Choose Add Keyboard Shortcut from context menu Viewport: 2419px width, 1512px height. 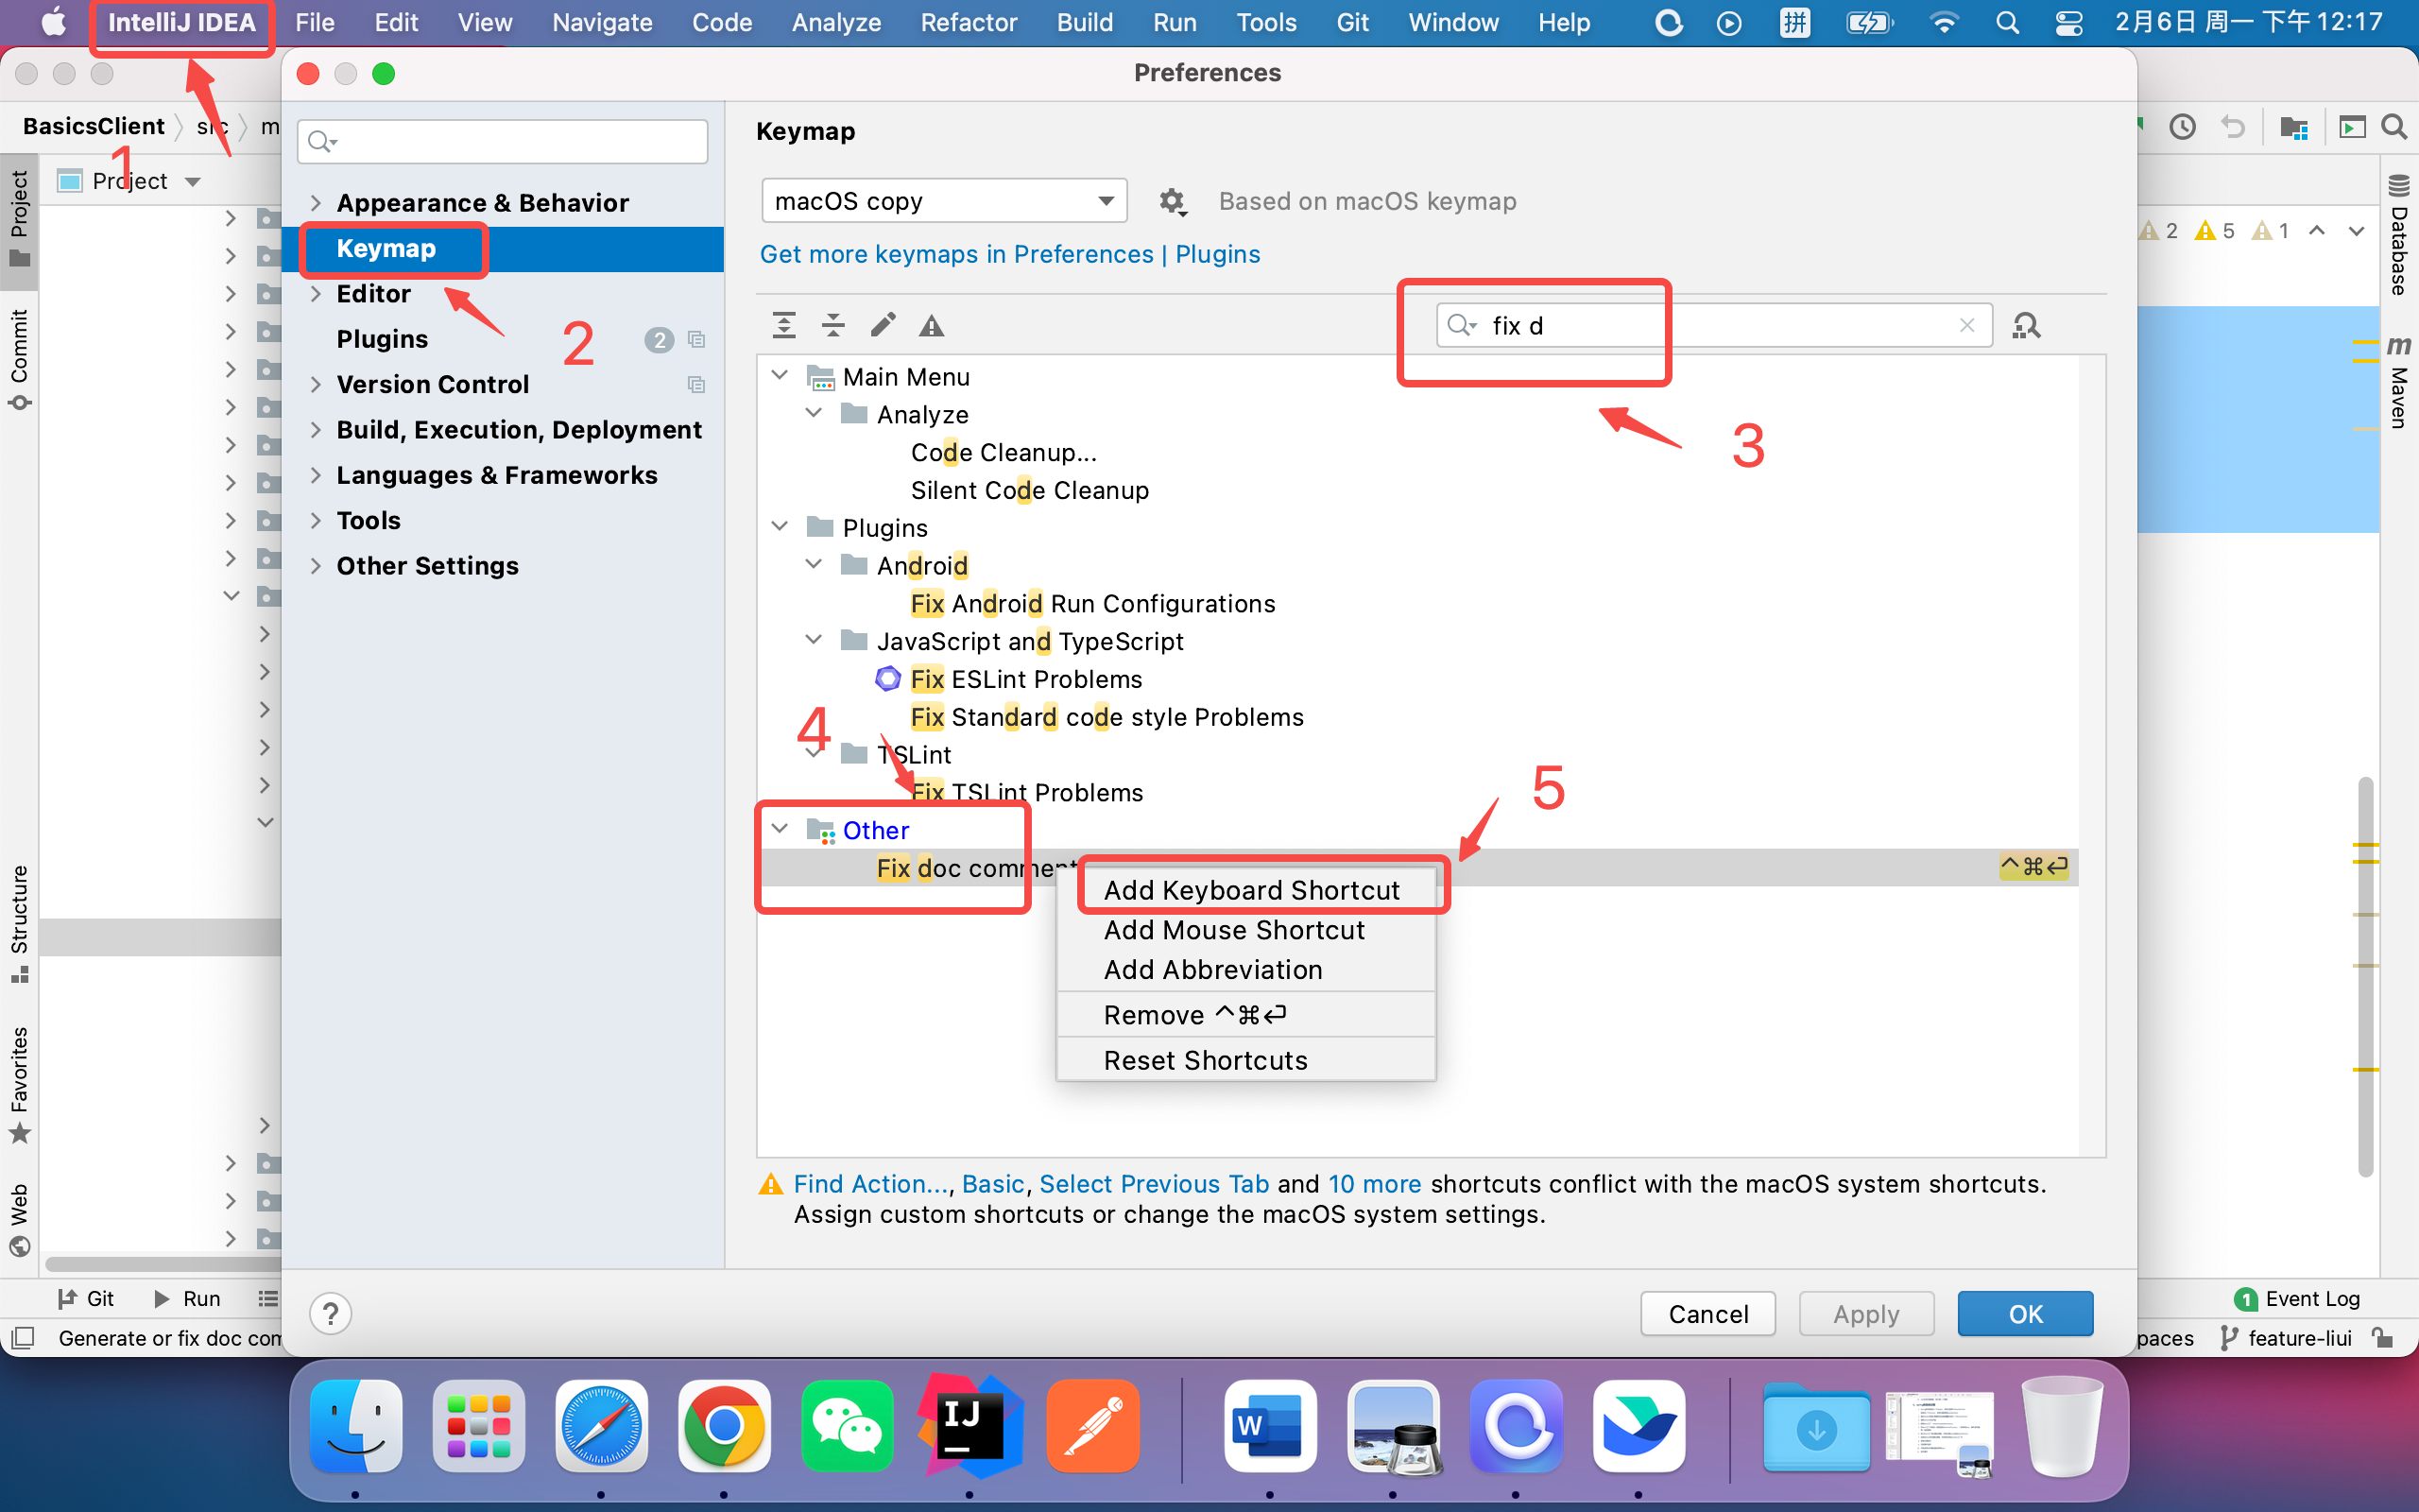pos(1250,889)
